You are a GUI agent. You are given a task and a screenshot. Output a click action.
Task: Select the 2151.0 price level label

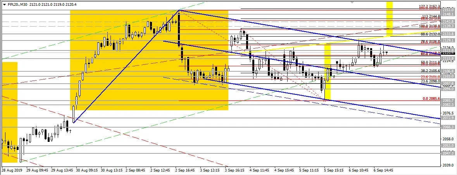448,10
